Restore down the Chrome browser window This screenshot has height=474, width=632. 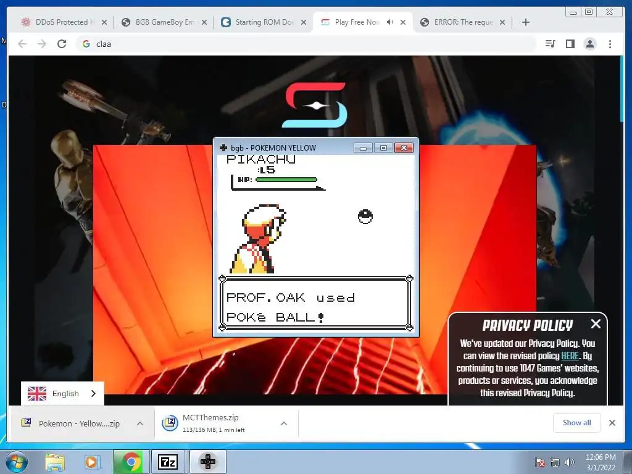point(589,12)
